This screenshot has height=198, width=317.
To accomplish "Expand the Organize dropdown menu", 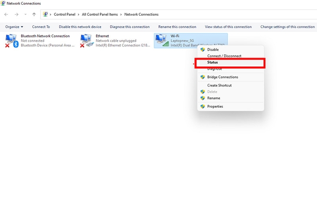I will point(14,27).
